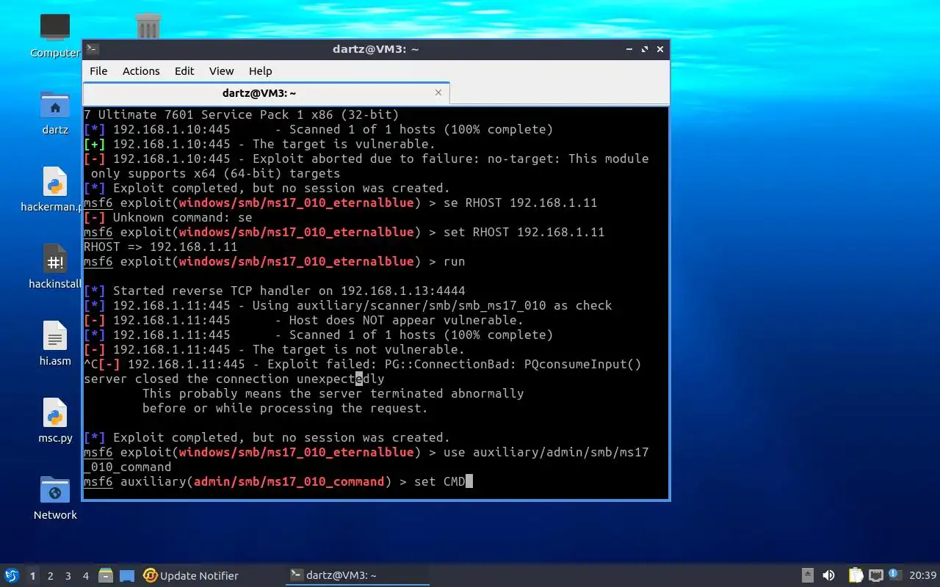Open the dartz home folder icon
Viewport: 940px width, 587px height.
click(55, 112)
